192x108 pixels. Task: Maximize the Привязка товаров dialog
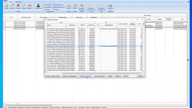pyautogui.click(x=137, y=19)
